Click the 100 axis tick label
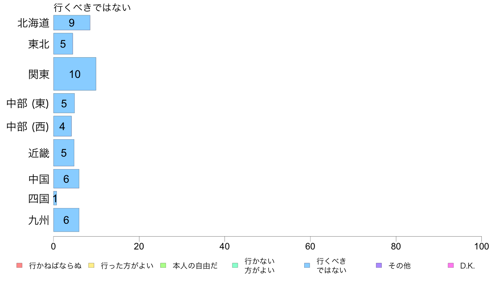Viewport: 493px width, 305px height. tap(481, 246)
